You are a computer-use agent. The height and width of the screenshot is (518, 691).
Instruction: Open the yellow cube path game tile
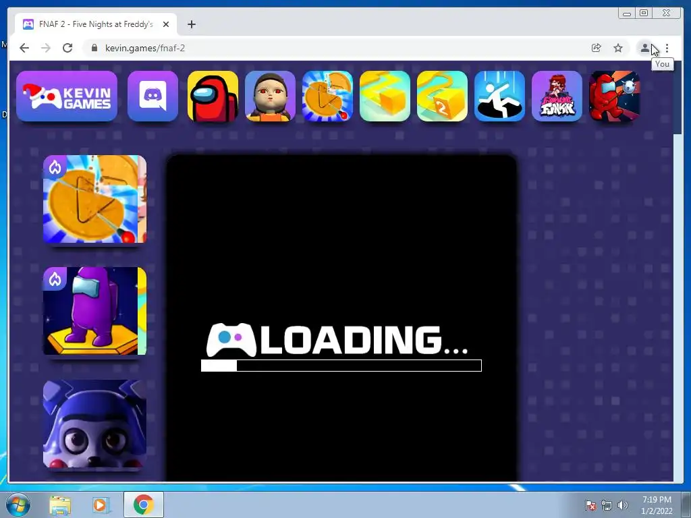(385, 96)
